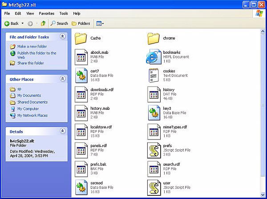Collapse the Other Places panel
267x199 pixels.
63,79
